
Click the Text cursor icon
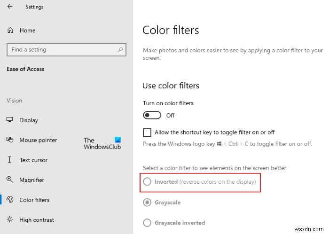[10, 160]
